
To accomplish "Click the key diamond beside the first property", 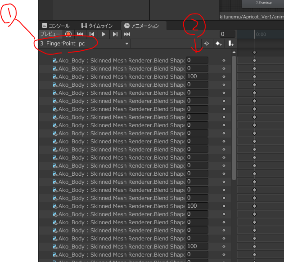I will click(x=224, y=60).
